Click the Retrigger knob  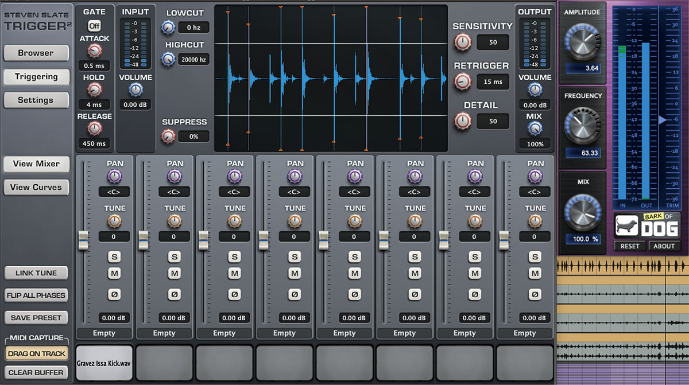coord(462,81)
